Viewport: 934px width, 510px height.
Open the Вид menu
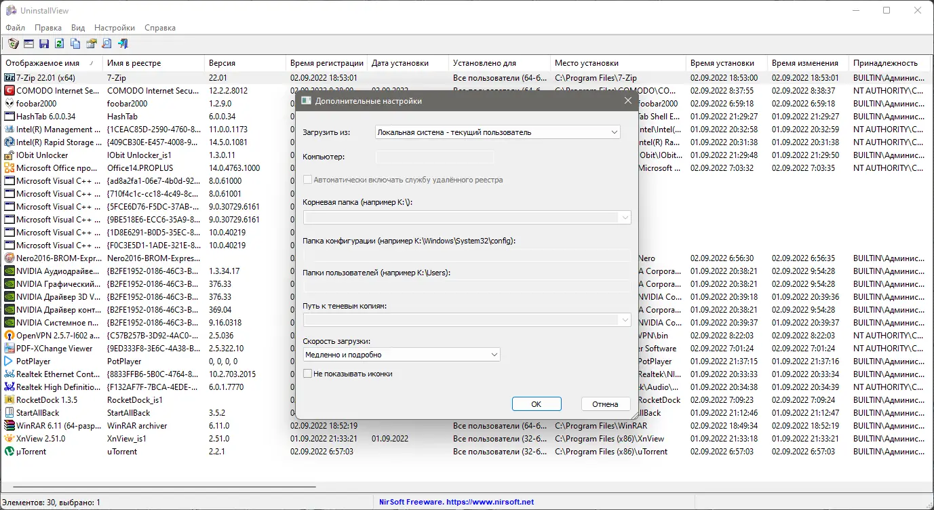78,28
